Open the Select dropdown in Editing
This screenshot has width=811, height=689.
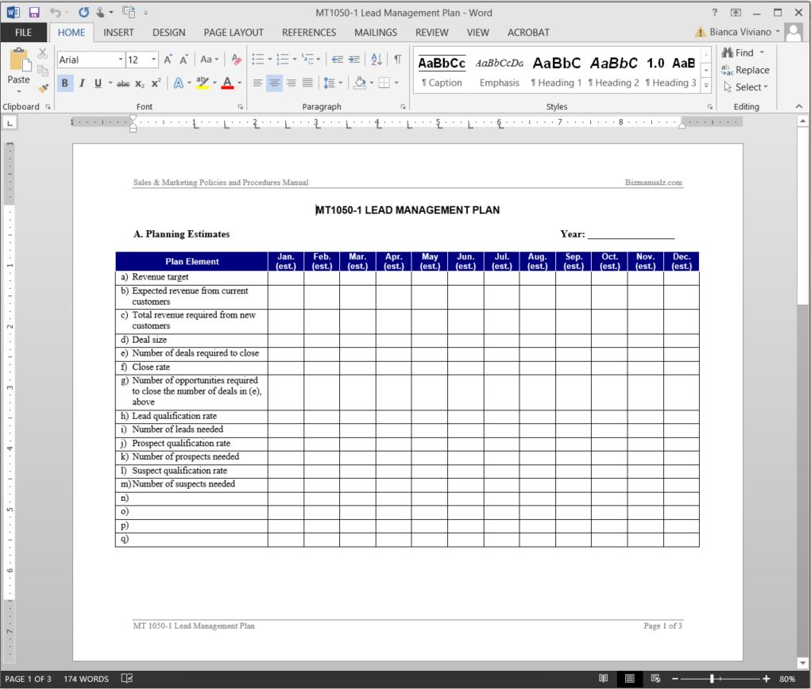747,87
